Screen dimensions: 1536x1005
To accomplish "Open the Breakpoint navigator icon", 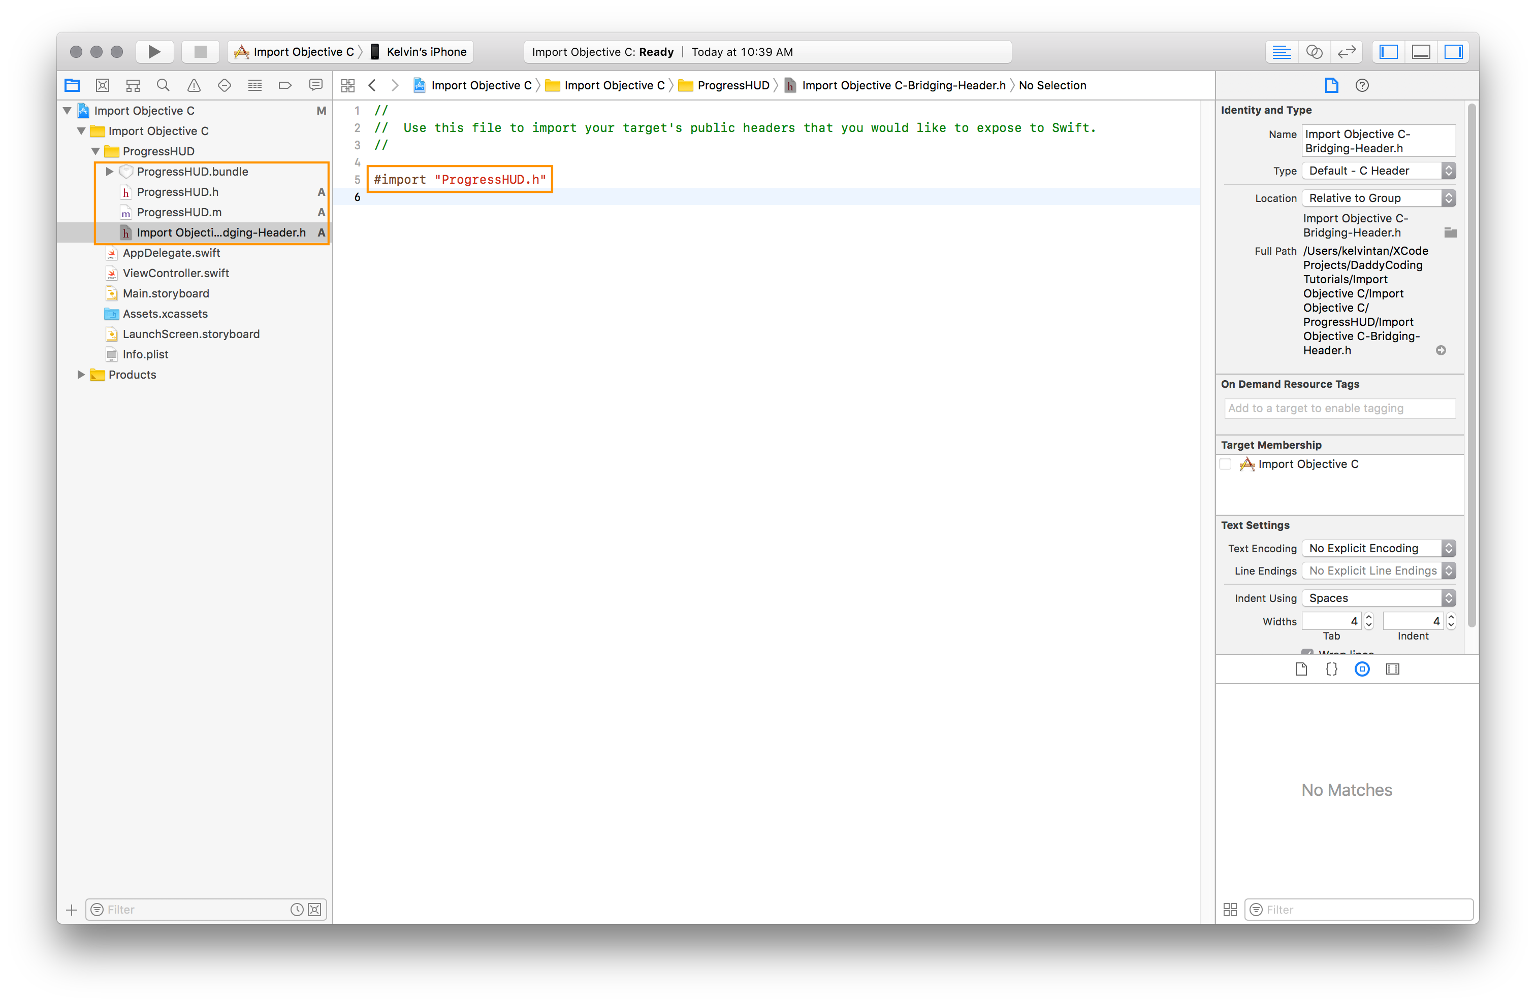I will (285, 84).
